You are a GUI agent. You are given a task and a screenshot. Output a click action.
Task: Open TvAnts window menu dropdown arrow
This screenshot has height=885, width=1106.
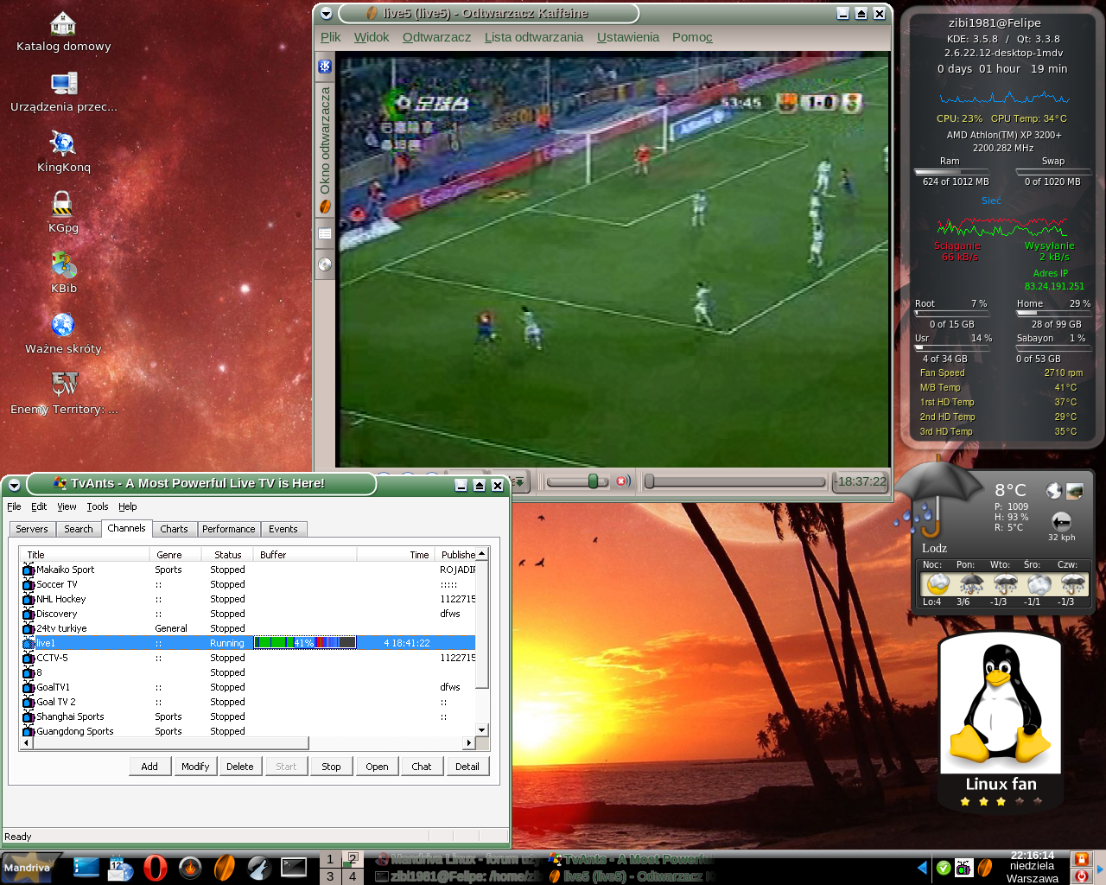click(14, 485)
